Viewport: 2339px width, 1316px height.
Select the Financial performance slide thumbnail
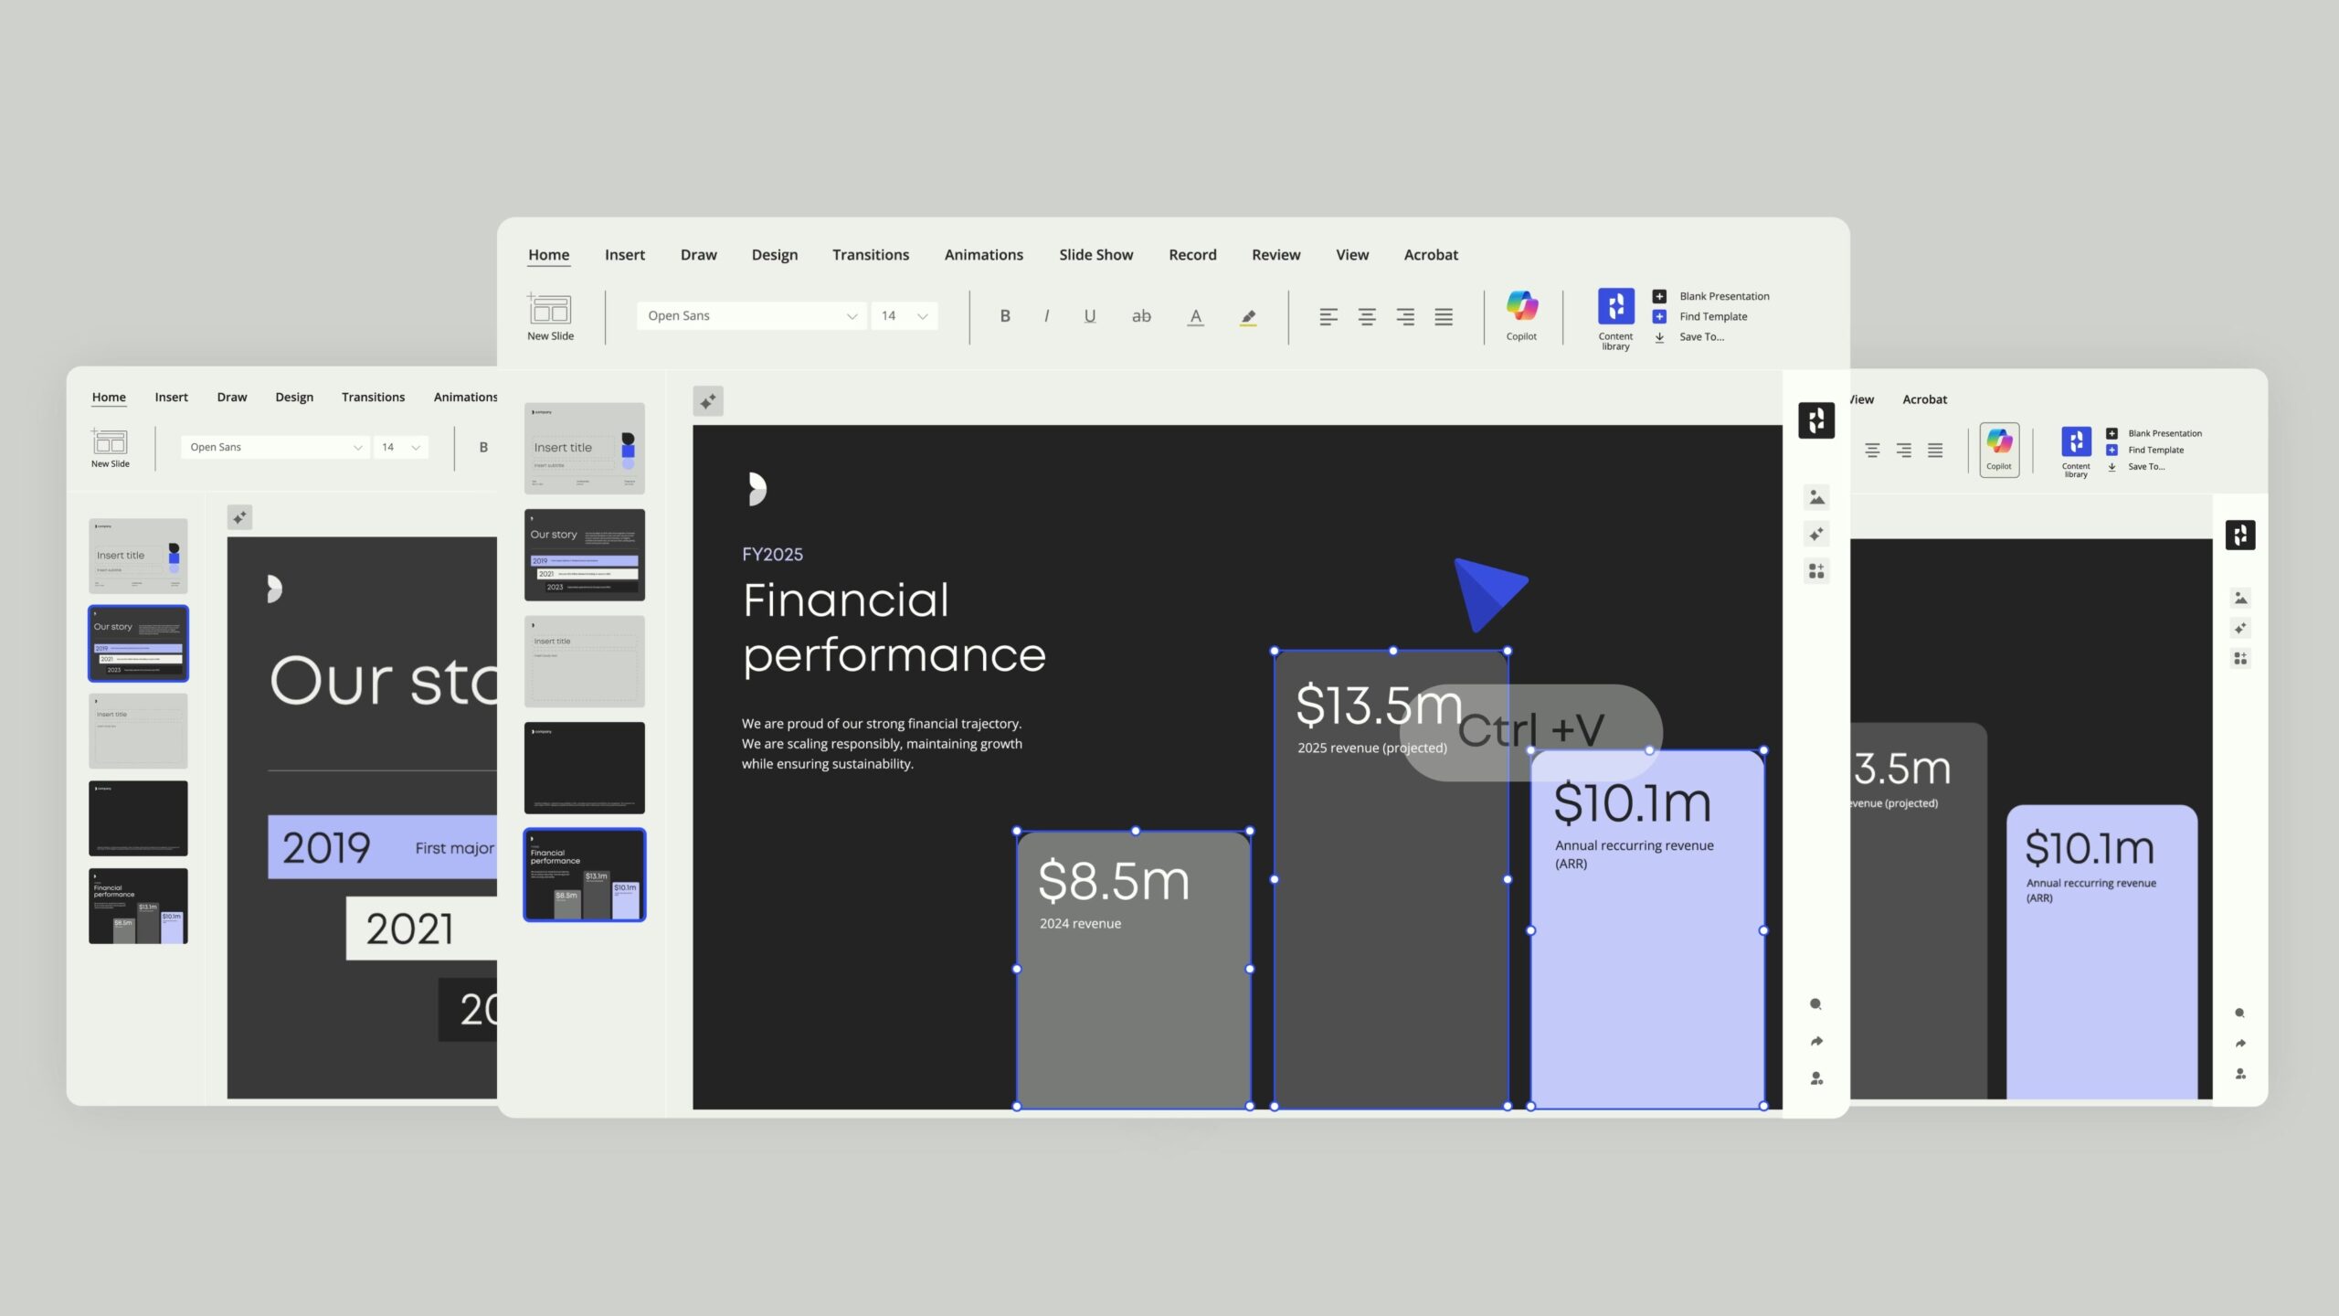coord(584,875)
